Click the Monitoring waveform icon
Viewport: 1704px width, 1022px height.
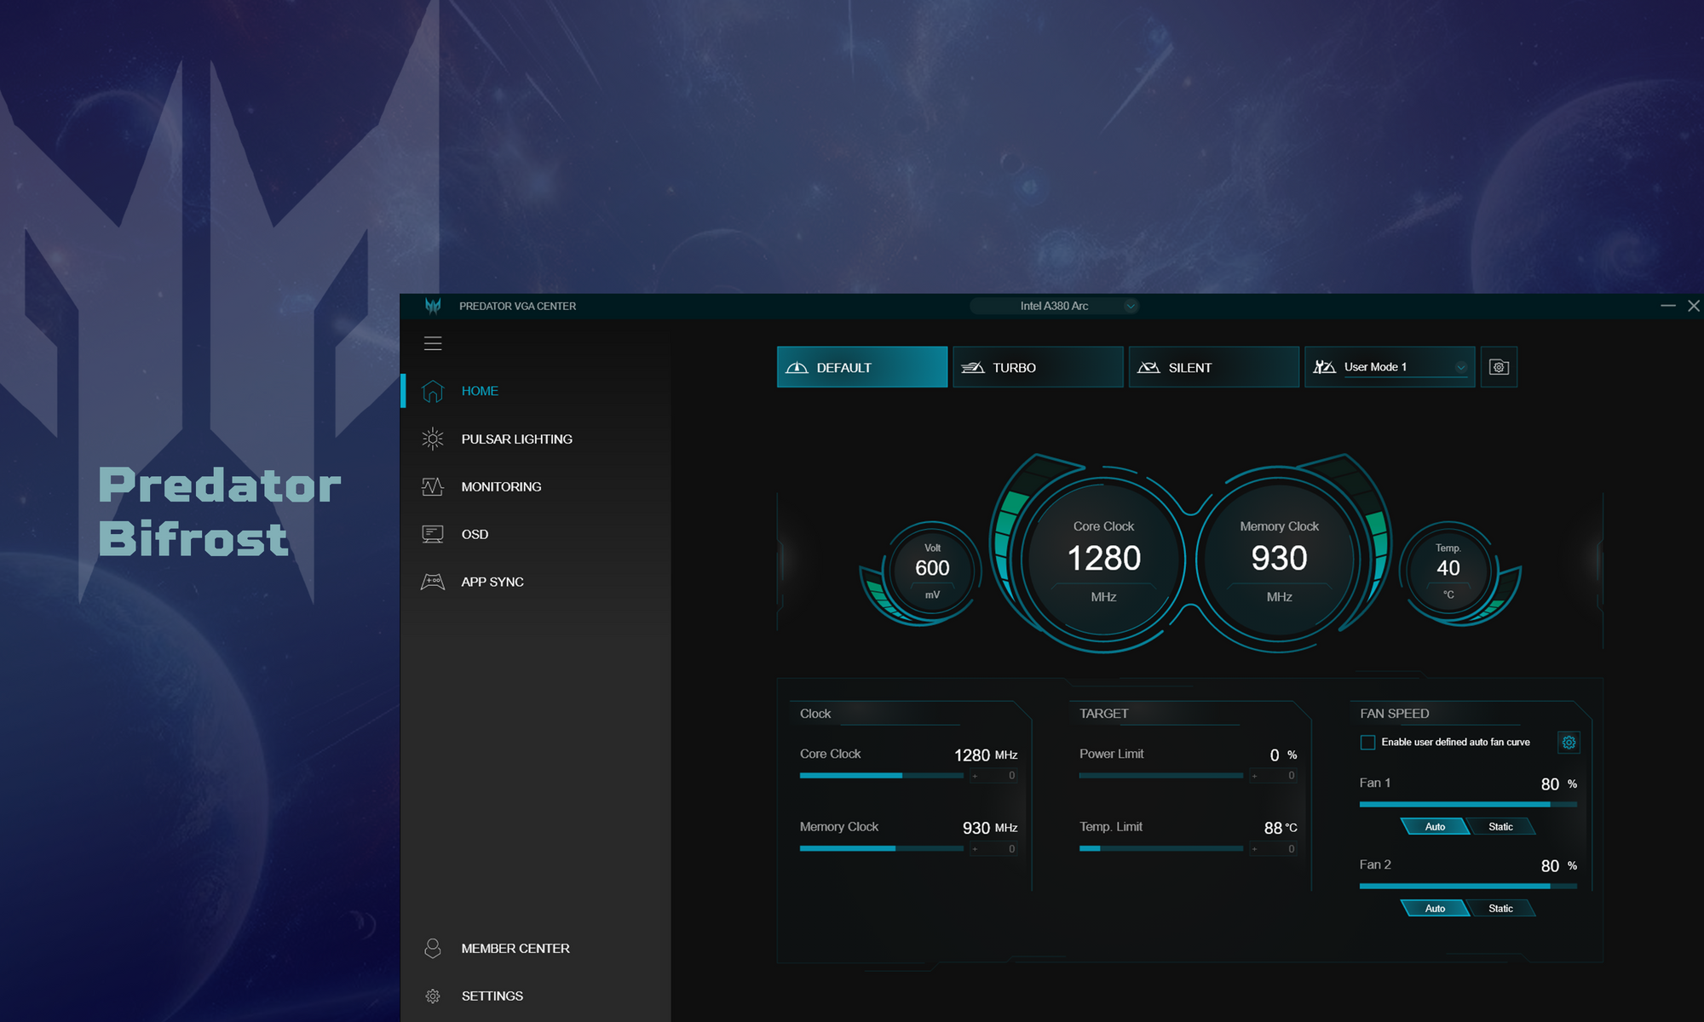click(433, 486)
